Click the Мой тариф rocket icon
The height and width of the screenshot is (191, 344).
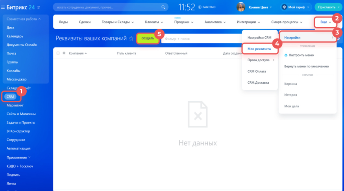(x=284, y=7)
